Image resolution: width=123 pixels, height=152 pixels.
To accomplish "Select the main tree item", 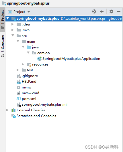I will tap(31, 42).
